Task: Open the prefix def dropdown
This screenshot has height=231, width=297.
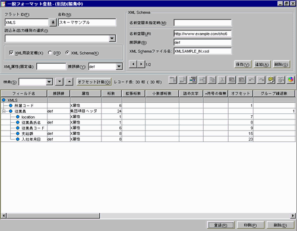Action: pos(119,67)
